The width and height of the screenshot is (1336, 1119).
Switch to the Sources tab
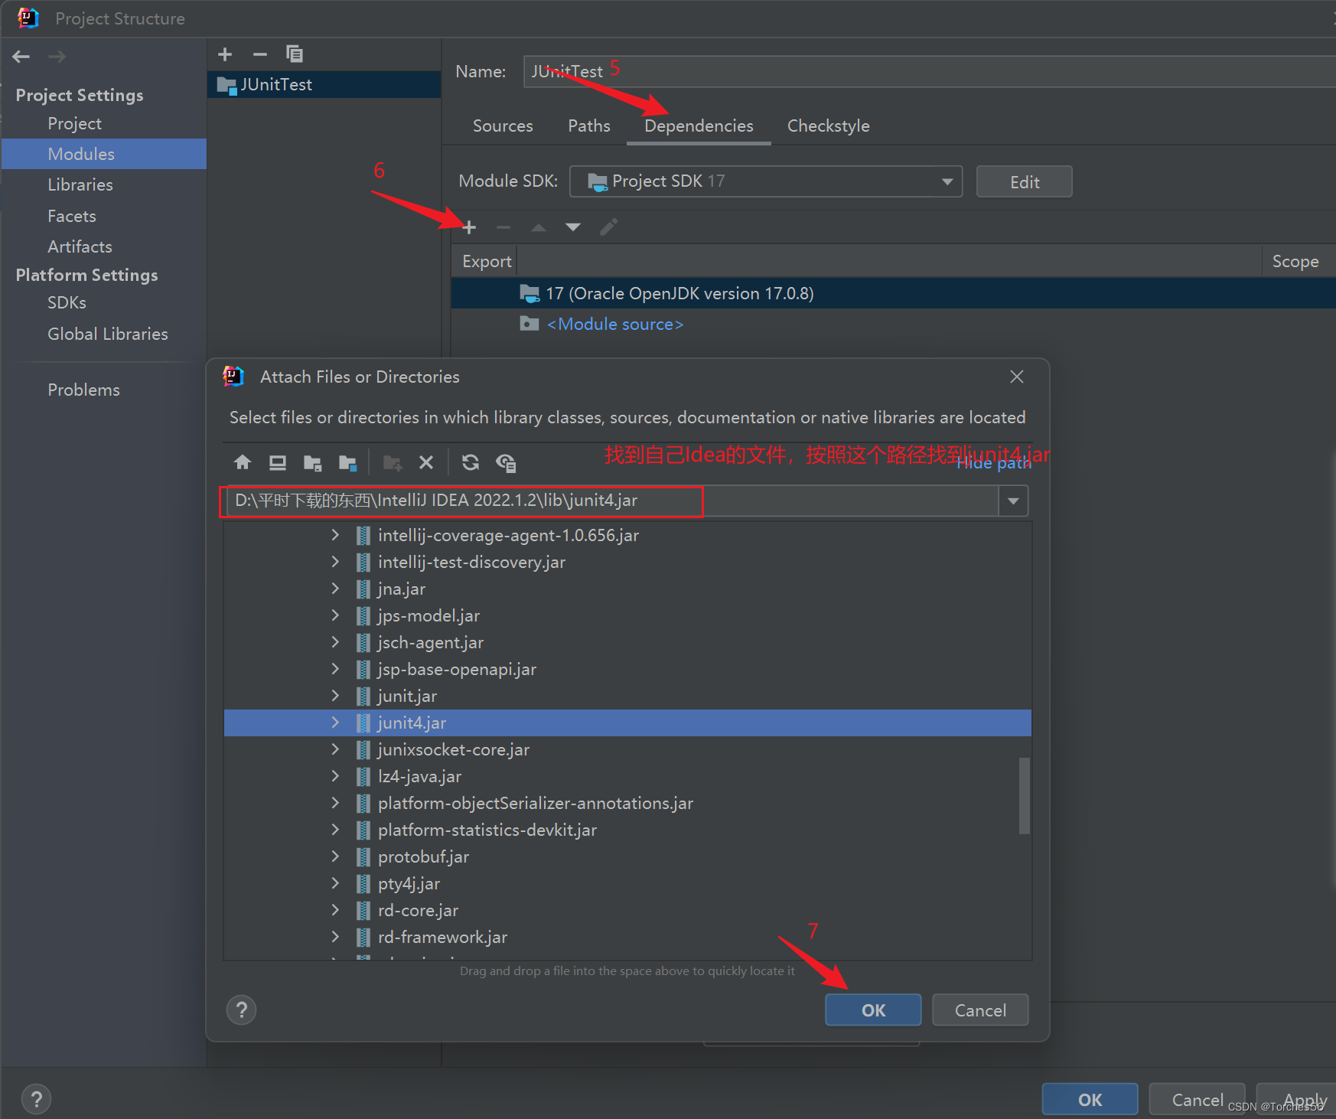503,126
